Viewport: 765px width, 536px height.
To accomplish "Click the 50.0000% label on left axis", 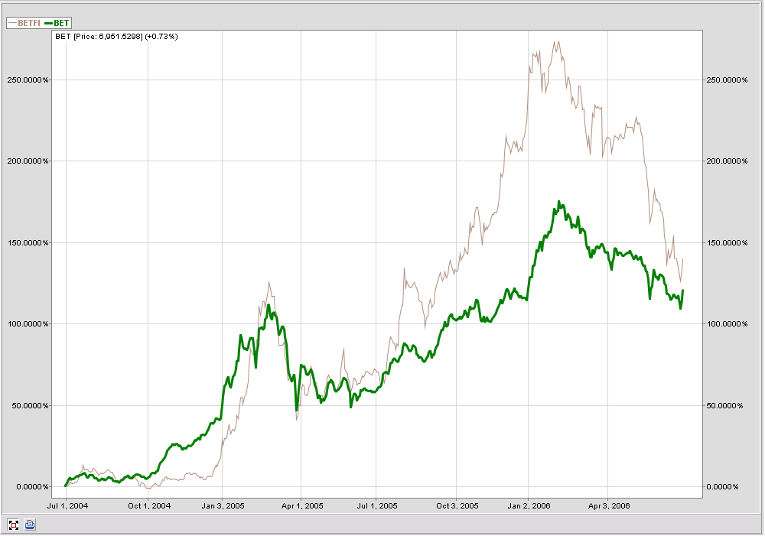I will [30, 405].
